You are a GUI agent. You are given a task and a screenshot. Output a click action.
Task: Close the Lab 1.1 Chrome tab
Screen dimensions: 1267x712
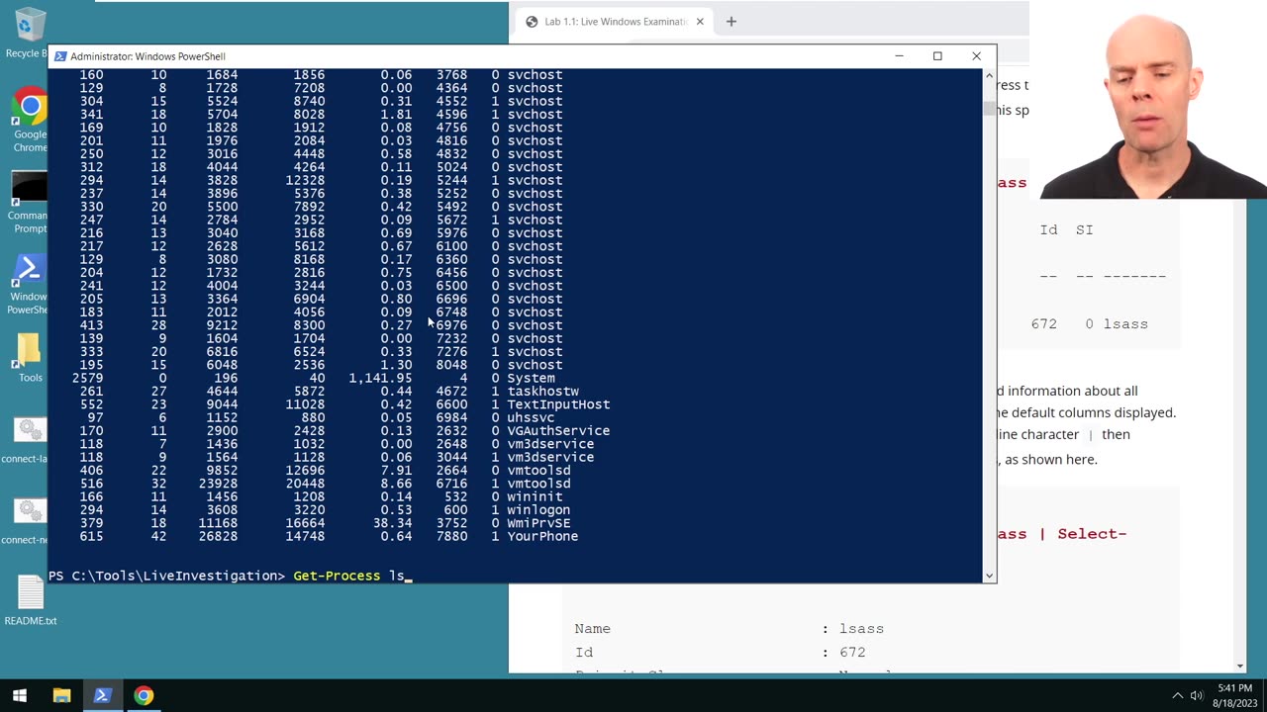coord(700,22)
